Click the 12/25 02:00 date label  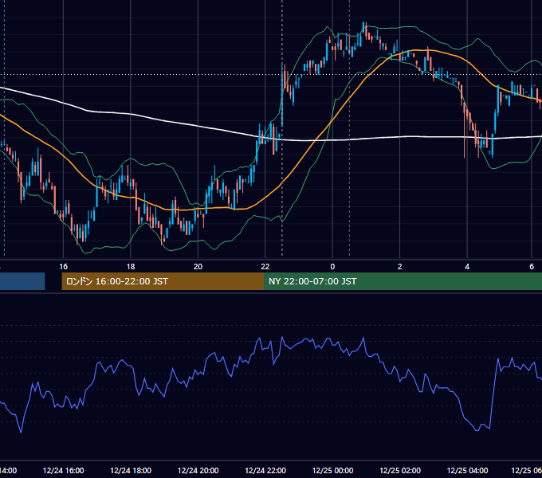pos(400,470)
